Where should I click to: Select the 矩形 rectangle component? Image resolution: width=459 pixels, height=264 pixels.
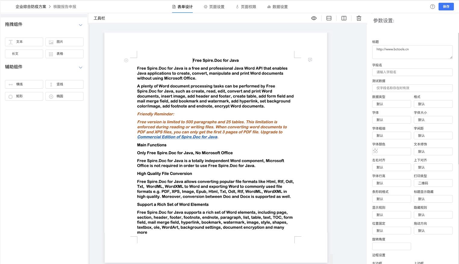24,96
